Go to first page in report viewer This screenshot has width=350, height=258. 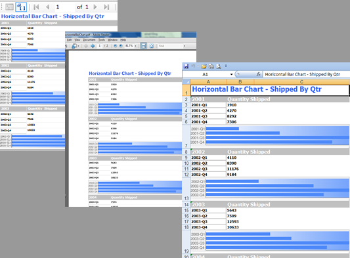[x=36, y=7]
